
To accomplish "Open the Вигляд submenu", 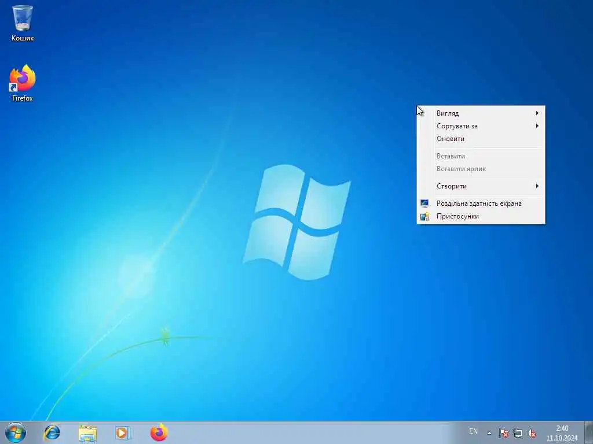I will point(481,113).
